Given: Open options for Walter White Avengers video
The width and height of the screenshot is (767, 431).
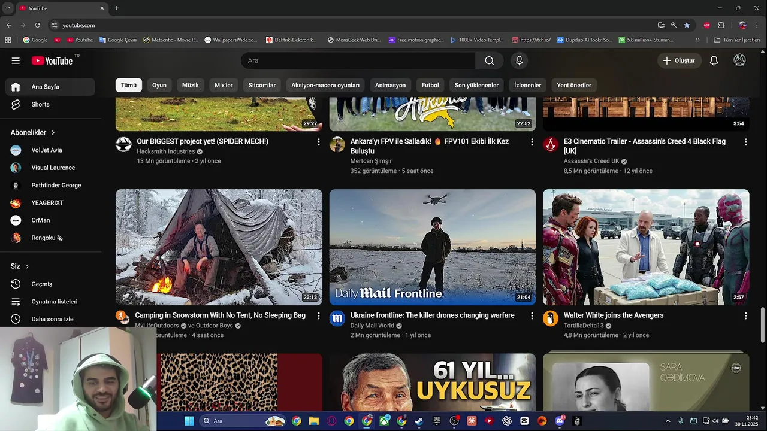Looking at the screenshot, I should pyautogui.click(x=745, y=315).
